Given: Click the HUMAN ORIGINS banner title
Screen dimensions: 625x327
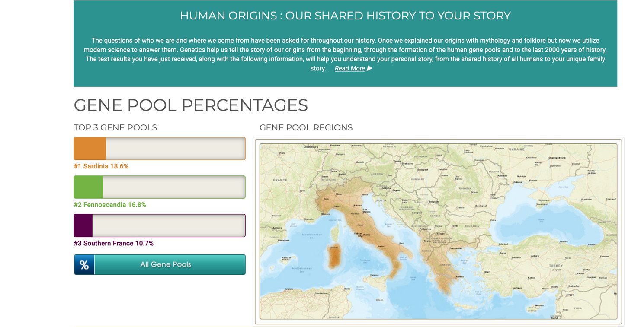Looking at the screenshot, I should [345, 16].
